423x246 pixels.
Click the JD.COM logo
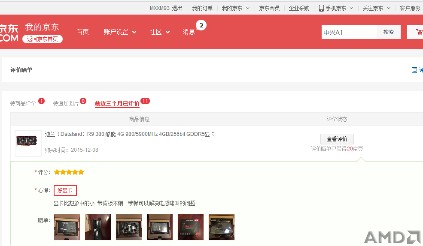click(9, 33)
